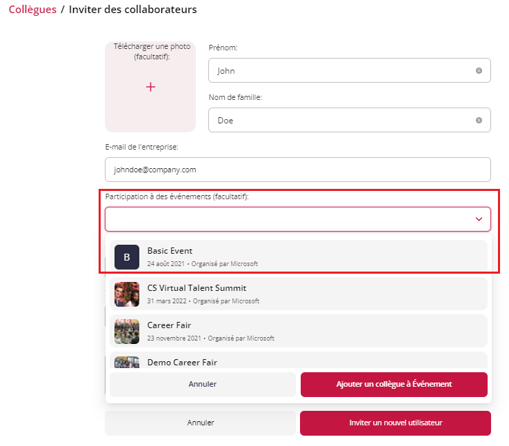Open Collègues breadcrumb link
The width and height of the screenshot is (509, 446).
click(x=32, y=10)
